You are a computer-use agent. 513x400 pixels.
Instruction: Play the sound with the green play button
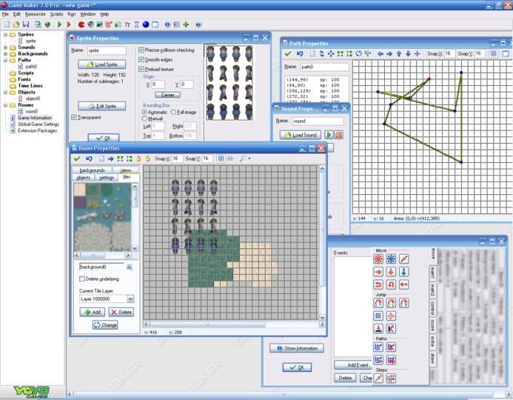pos(329,135)
